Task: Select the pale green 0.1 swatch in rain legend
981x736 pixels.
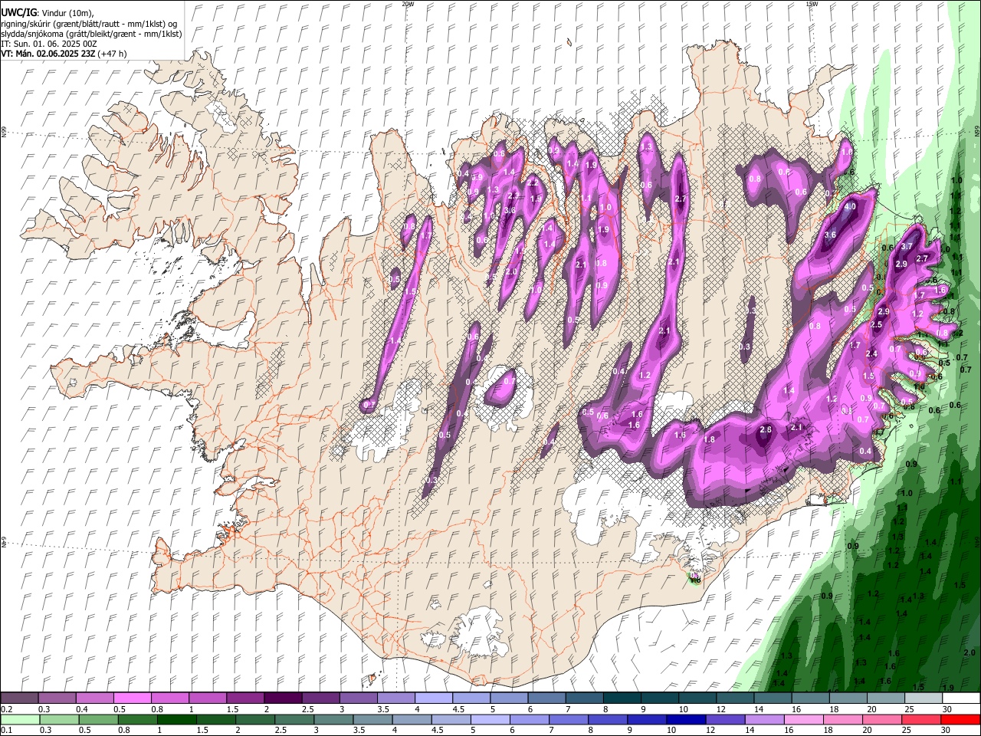Action: 19,719
